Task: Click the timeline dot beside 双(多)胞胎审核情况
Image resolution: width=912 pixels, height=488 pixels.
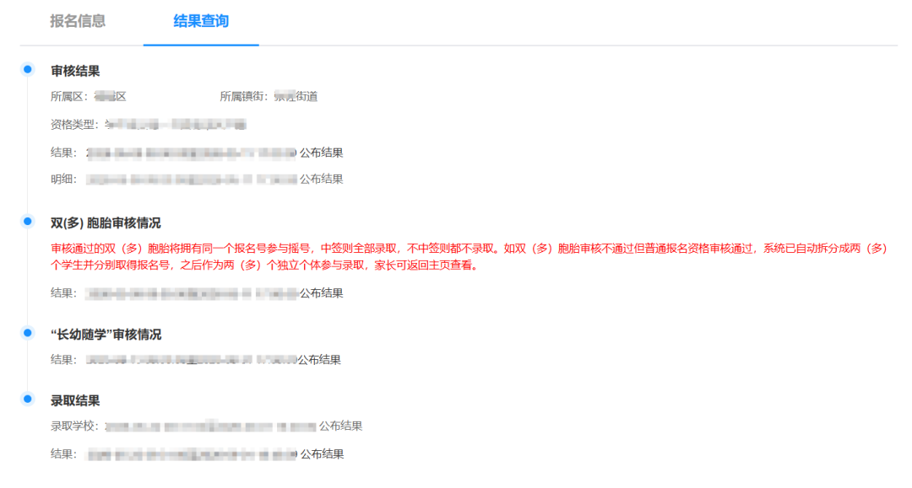Action: pyautogui.click(x=28, y=221)
